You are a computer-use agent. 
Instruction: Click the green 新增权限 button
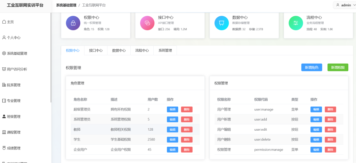[x=338, y=67]
